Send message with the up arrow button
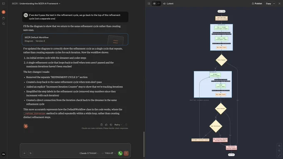 tap(126, 153)
